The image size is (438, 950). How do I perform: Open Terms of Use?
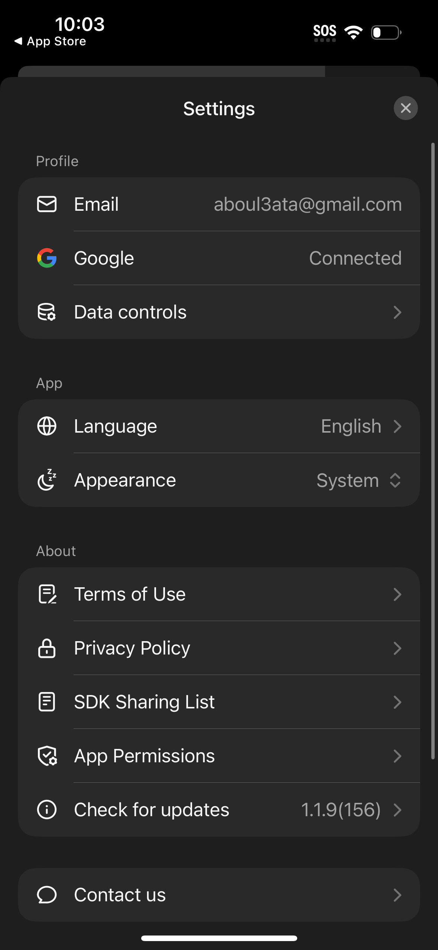point(219,594)
